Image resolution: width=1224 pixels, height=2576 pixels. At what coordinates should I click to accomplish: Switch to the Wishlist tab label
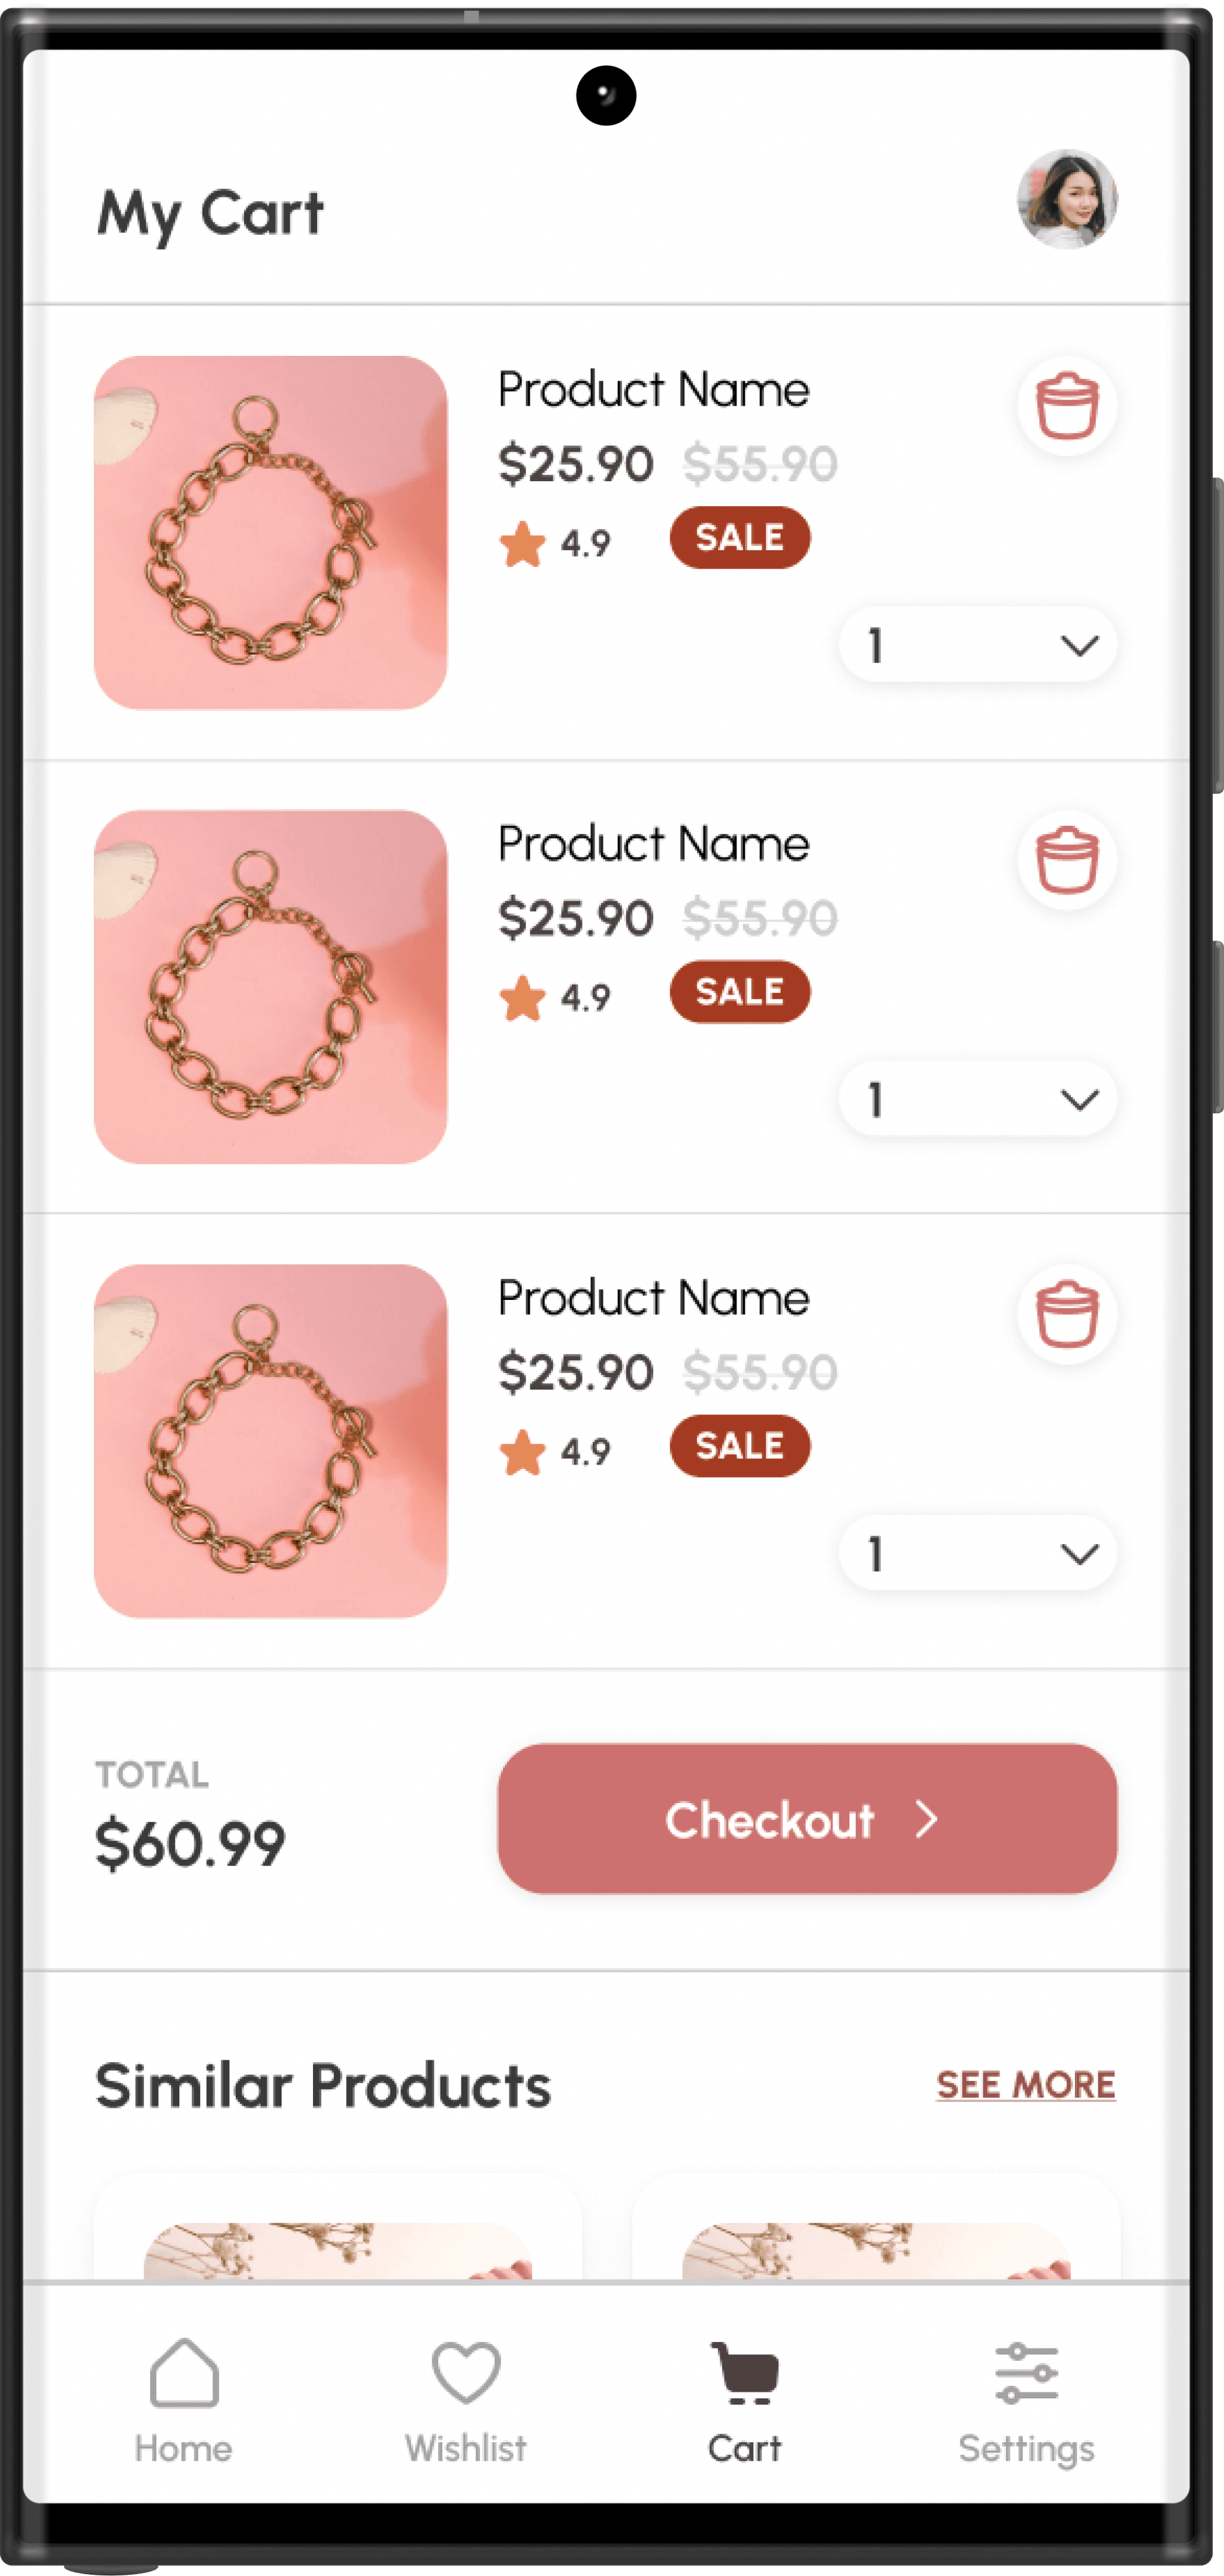click(466, 2448)
